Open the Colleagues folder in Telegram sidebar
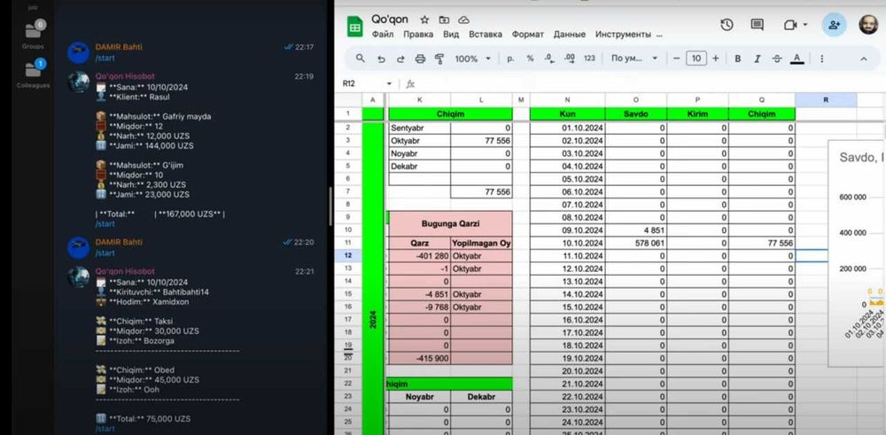Image resolution: width=886 pixels, height=435 pixels. click(x=34, y=74)
